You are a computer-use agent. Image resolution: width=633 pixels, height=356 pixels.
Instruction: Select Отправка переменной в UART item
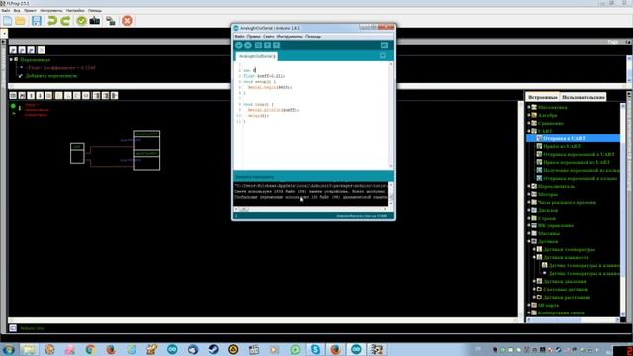point(579,154)
